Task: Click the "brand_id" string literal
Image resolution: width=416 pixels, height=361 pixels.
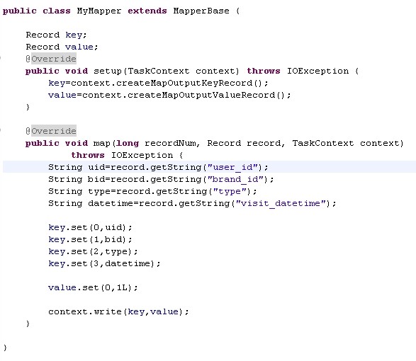Action: tap(235, 180)
